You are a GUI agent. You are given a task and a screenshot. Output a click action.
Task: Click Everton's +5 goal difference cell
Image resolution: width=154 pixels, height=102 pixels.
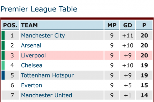[x=128, y=85]
